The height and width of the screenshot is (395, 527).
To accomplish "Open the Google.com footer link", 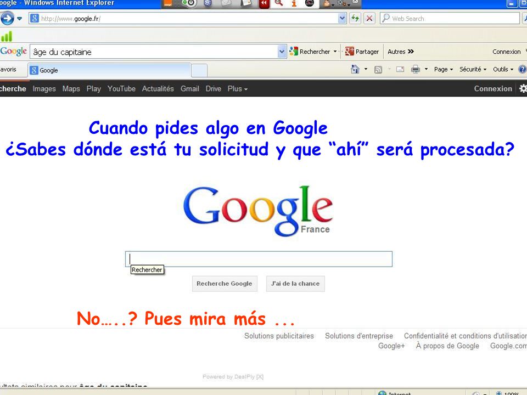I will pos(508,346).
